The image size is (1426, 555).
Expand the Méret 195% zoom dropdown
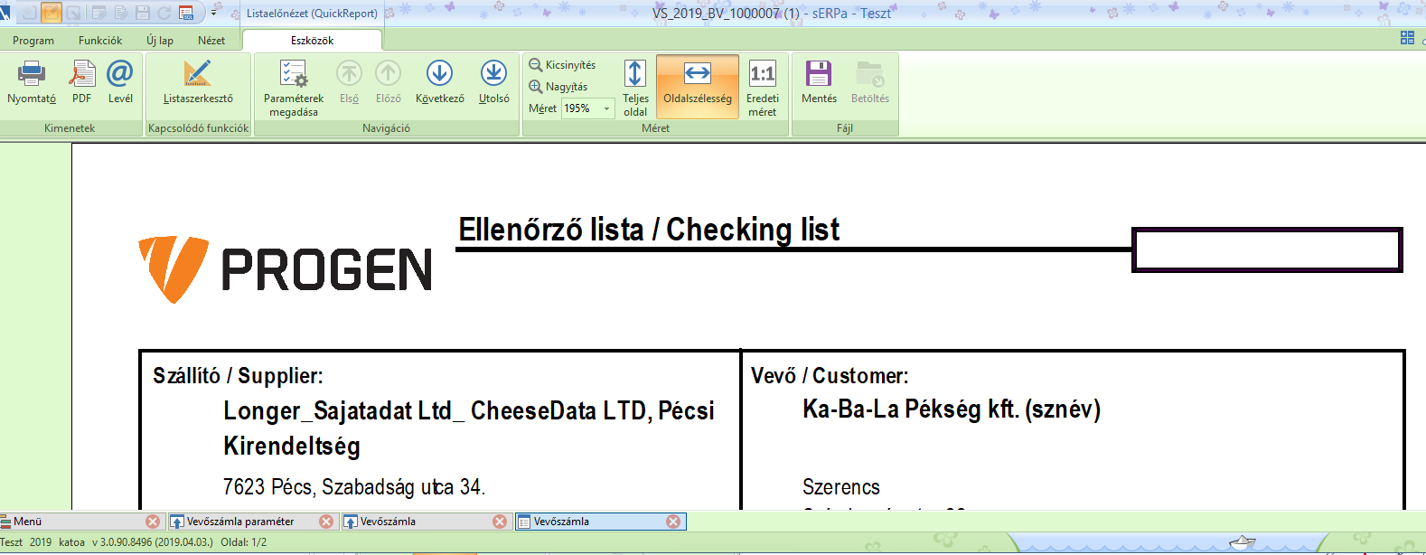pos(606,108)
